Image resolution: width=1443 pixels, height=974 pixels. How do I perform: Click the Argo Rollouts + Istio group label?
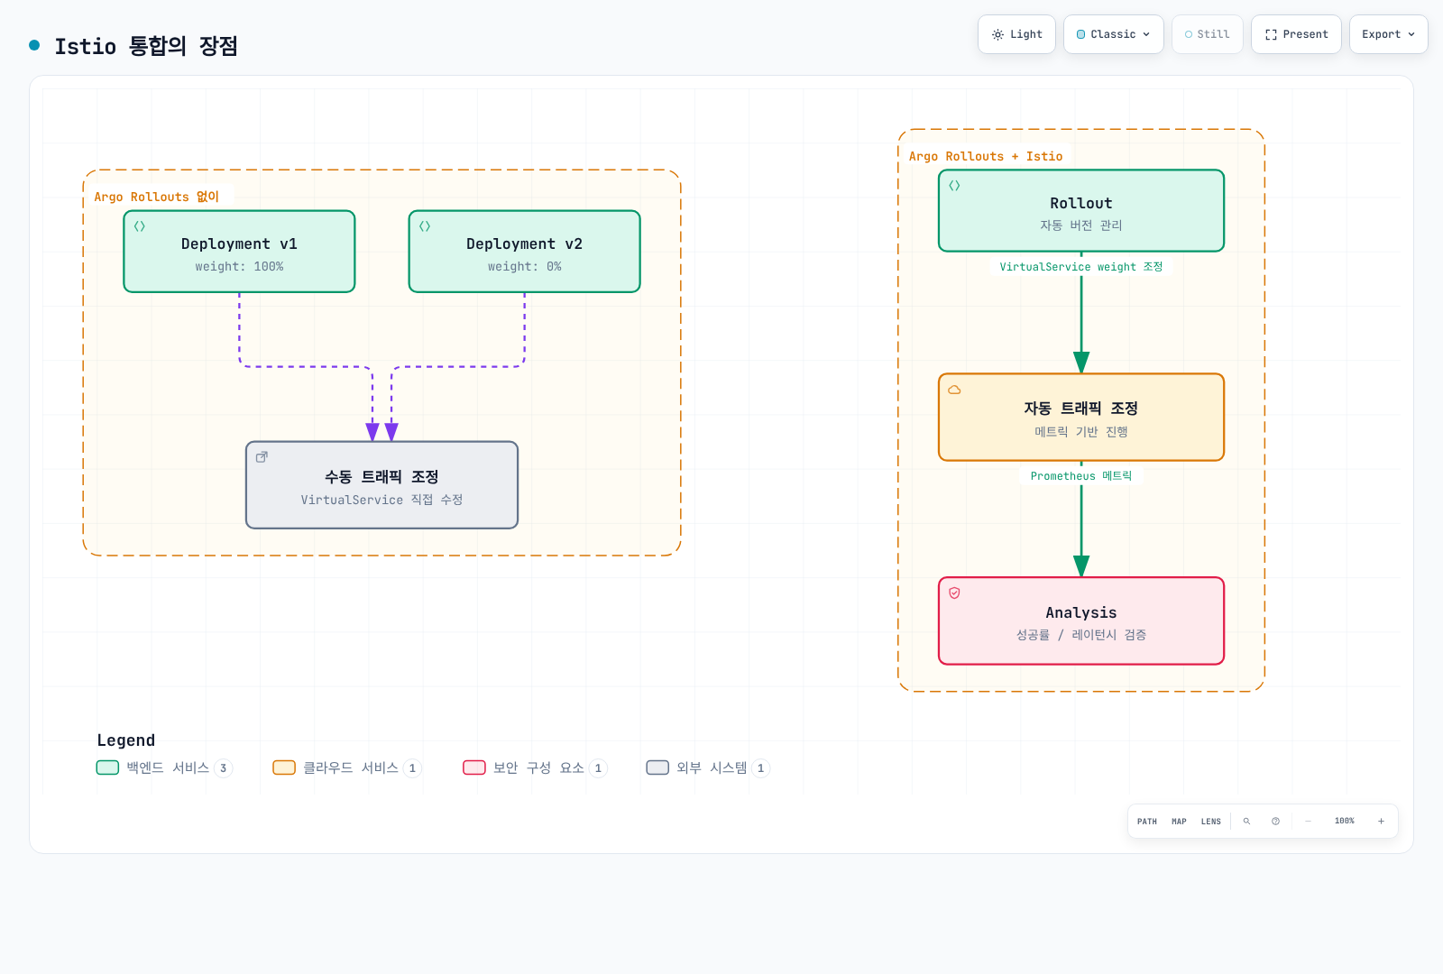[986, 156]
